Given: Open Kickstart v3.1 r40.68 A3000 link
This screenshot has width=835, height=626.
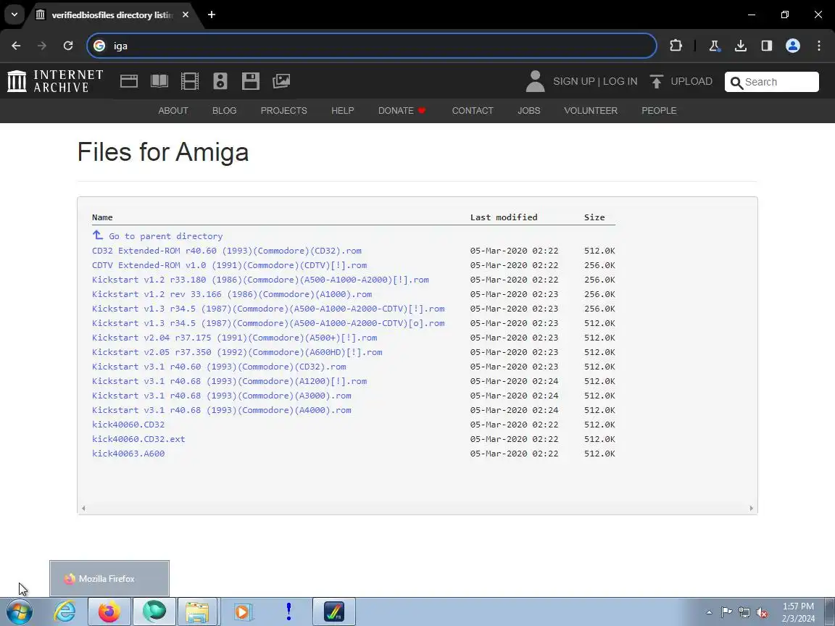Looking at the screenshot, I should [222, 396].
